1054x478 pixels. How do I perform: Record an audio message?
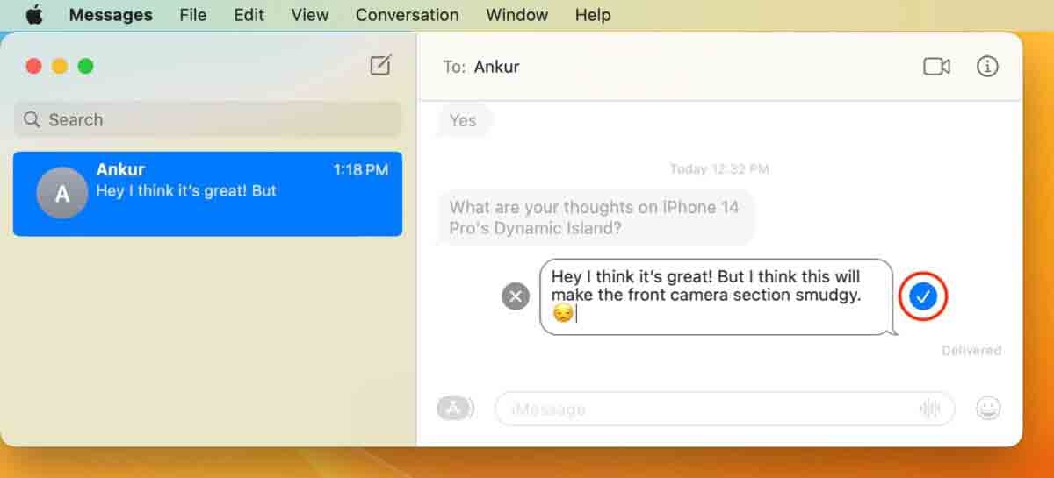pos(929,409)
